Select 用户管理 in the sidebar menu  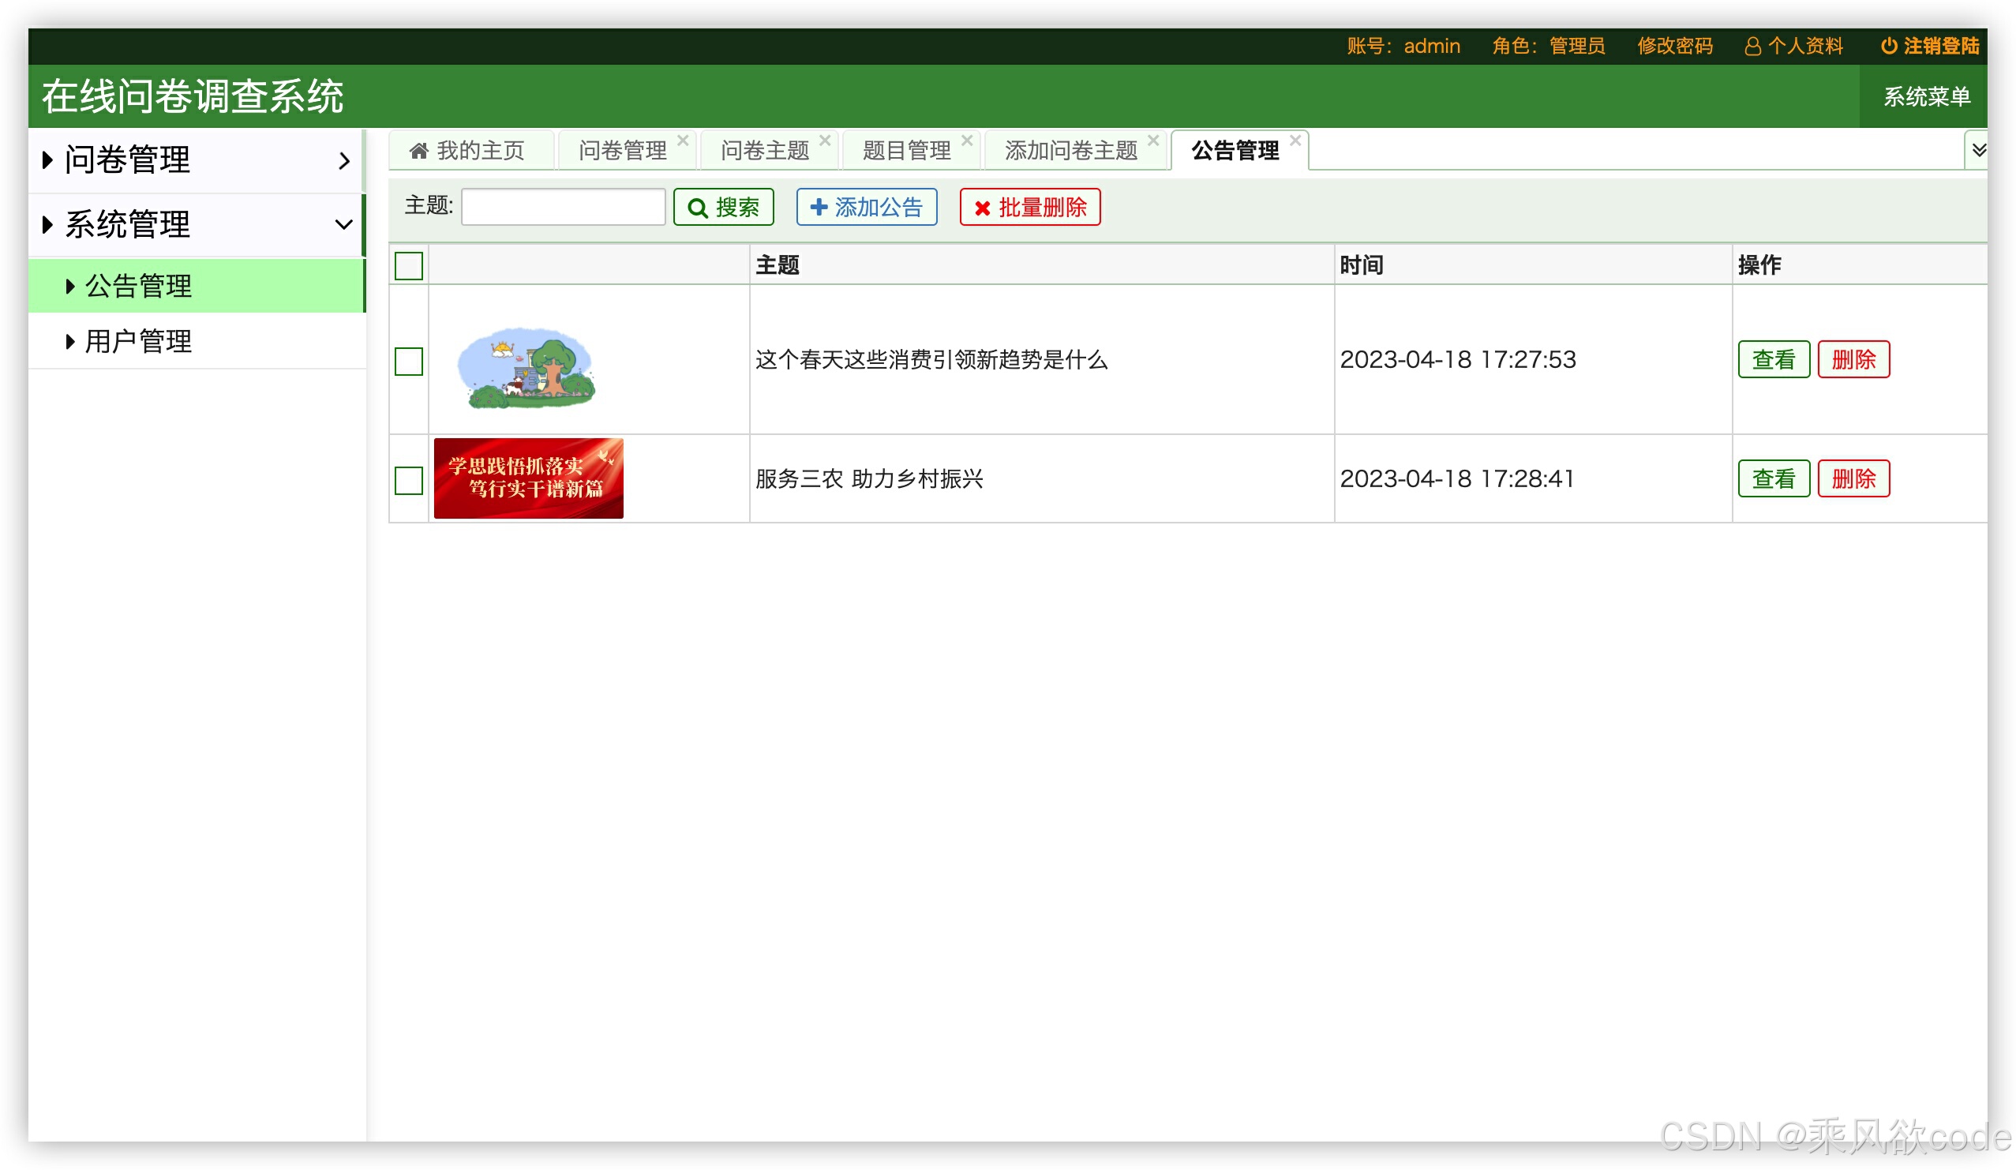click(138, 342)
